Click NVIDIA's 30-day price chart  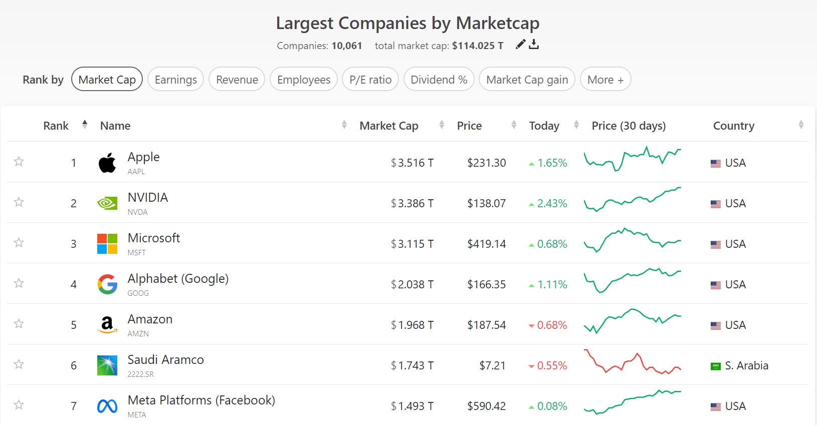click(633, 199)
